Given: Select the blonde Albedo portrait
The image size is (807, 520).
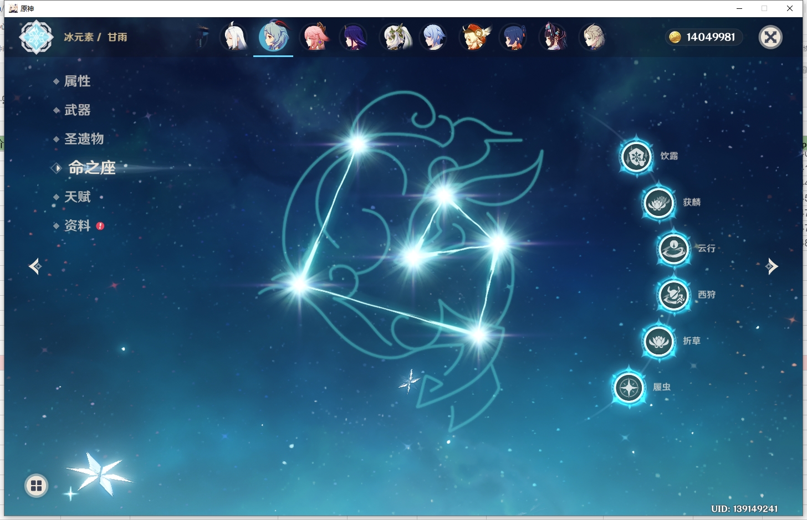Looking at the screenshot, I should [593, 37].
